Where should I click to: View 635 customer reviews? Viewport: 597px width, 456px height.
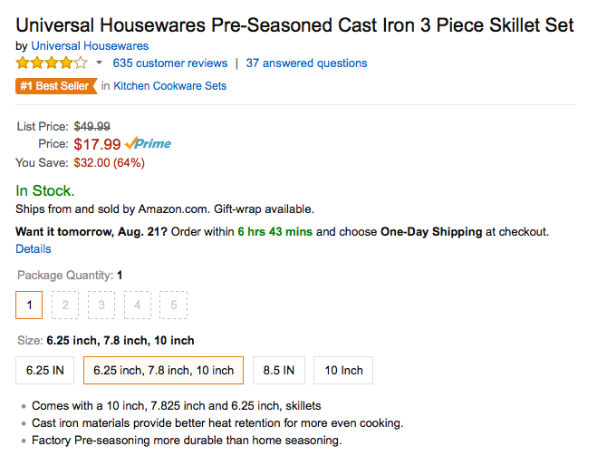[170, 63]
